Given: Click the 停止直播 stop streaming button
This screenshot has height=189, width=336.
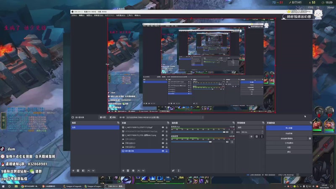Looking at the screenshot, I should click(x=289, y=128).
